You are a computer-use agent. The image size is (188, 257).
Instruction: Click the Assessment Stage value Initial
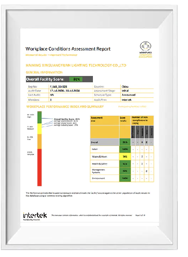[x=125, y=91]
